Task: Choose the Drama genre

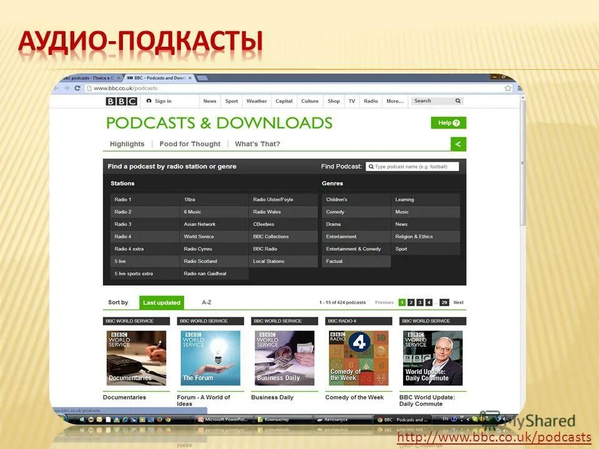Action: (x=356, y=224)
